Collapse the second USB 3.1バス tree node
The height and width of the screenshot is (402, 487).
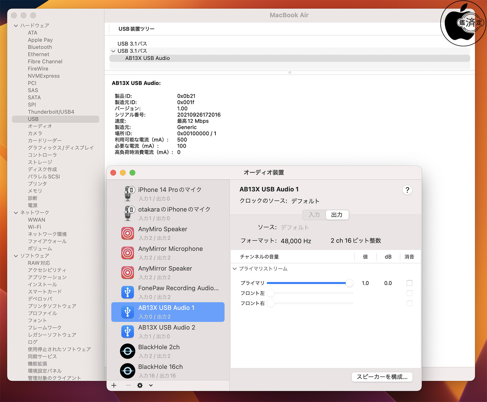113,51
